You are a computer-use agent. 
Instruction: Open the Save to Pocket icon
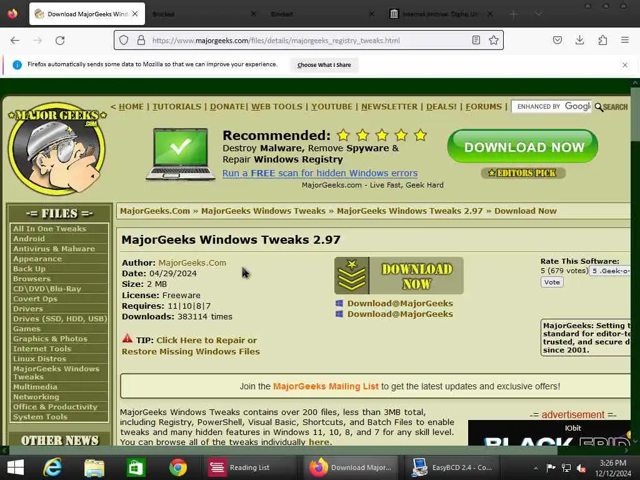point(557,40)
